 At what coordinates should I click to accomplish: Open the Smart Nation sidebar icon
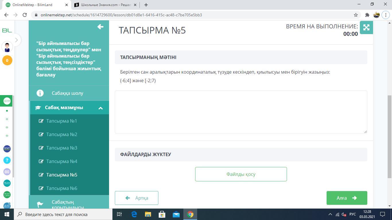coord(7,149)
